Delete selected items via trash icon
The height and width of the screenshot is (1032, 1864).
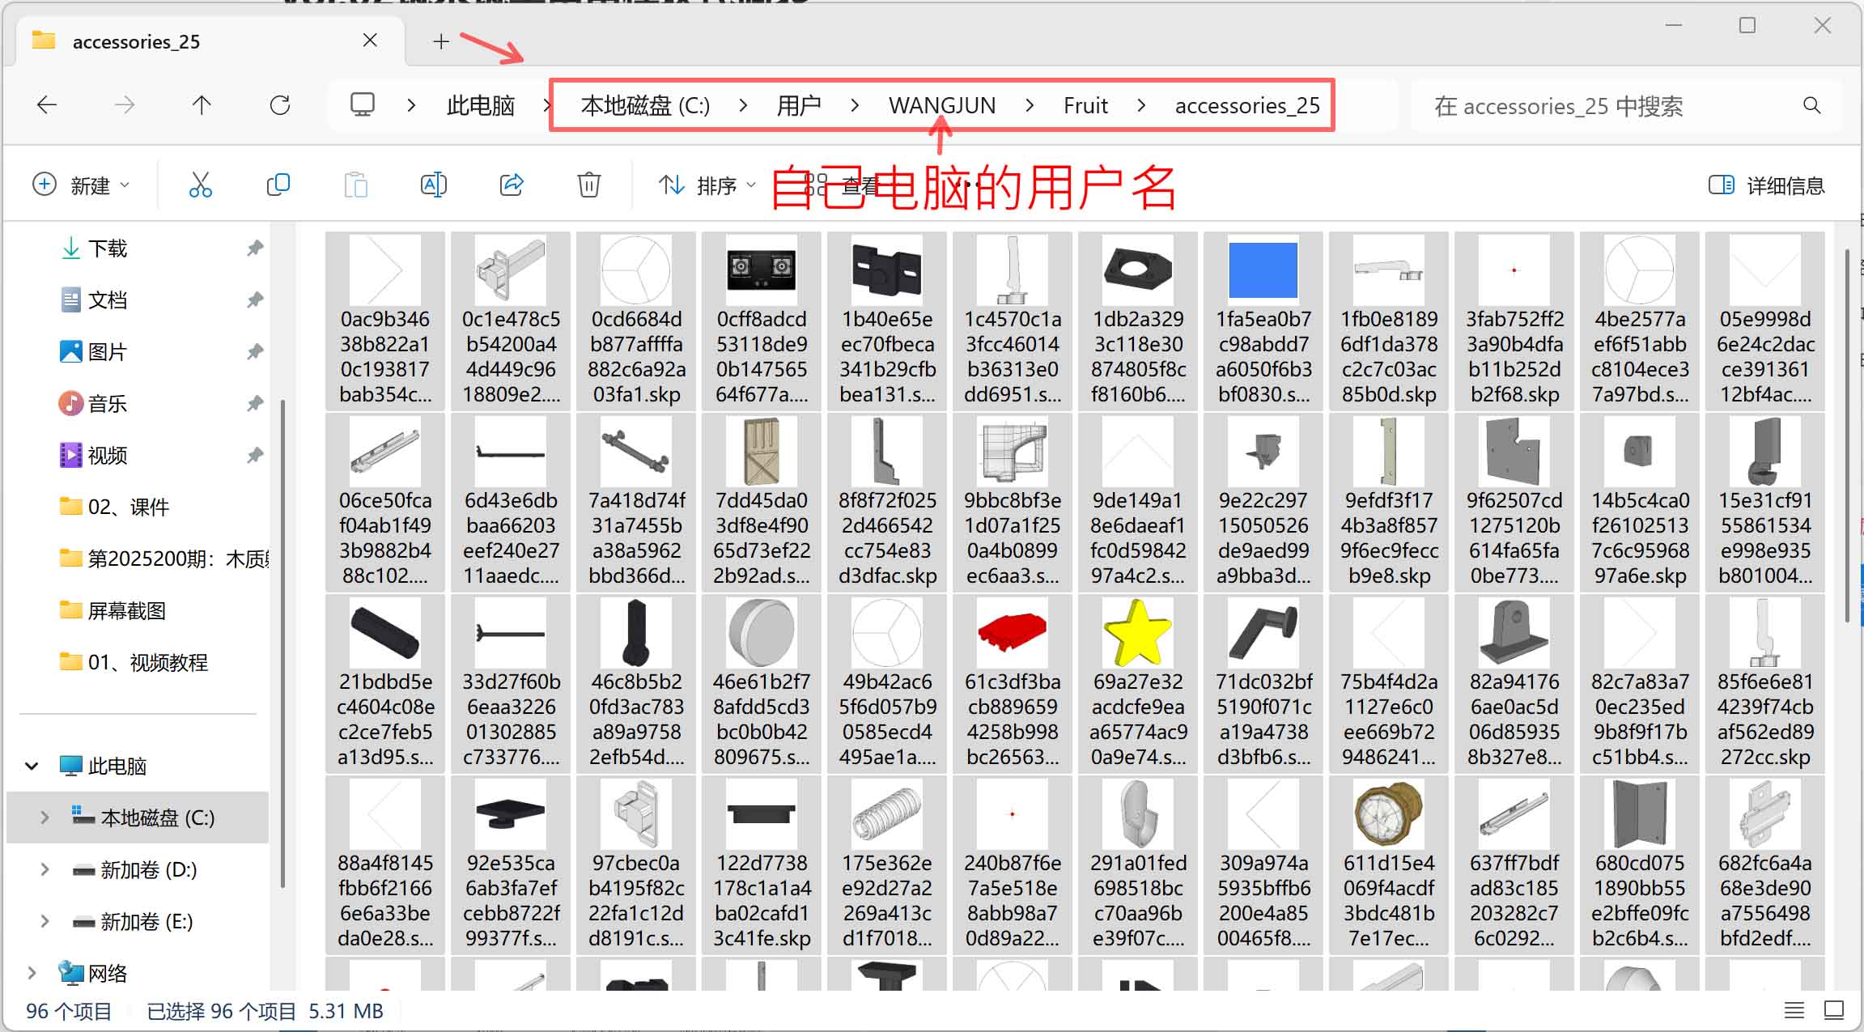point(588,185)
